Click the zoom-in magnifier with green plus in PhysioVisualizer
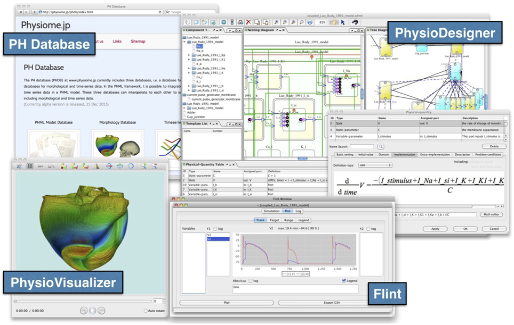This screenshot has height=325, width=514. click(x=143, y=166)
